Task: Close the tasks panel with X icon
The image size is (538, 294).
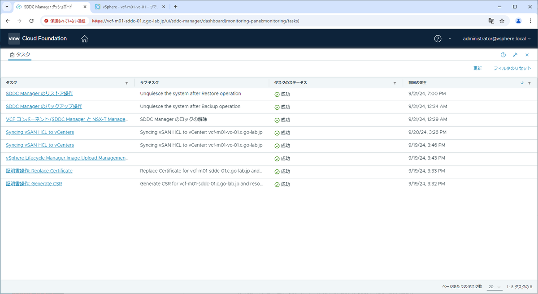Action: [x=527, y=55]
